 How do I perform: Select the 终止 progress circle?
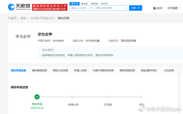(x=141, y=97)
